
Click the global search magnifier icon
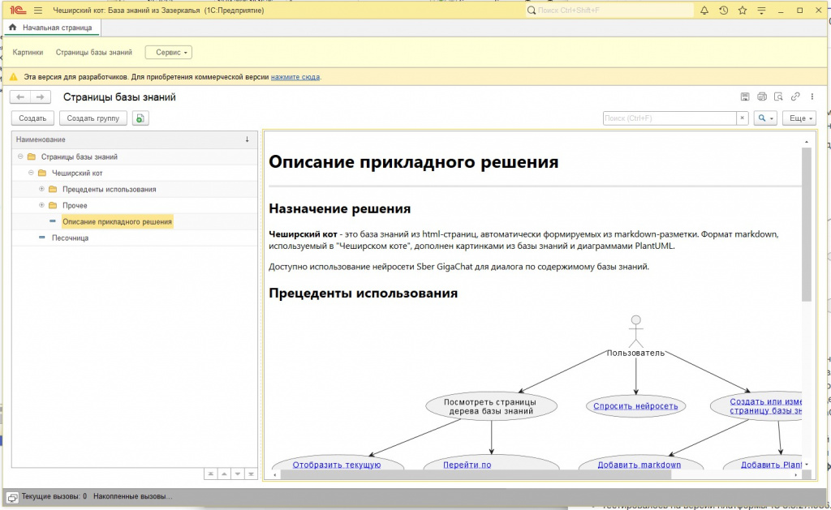tap(532, 11)
